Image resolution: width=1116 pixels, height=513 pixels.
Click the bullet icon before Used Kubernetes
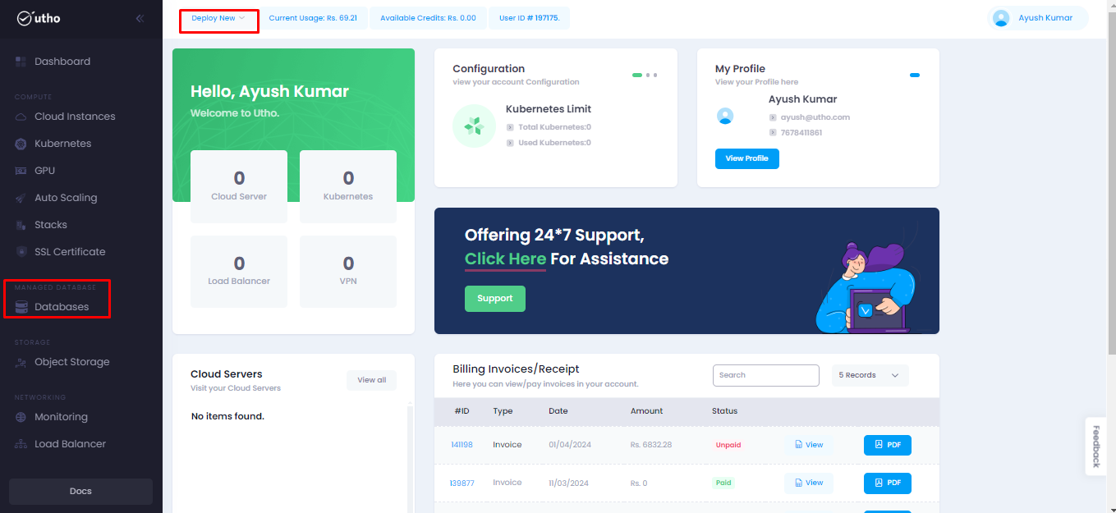coord(510,143)
